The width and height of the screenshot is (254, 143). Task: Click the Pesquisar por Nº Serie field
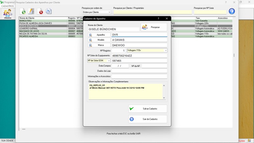click(210, 12)
